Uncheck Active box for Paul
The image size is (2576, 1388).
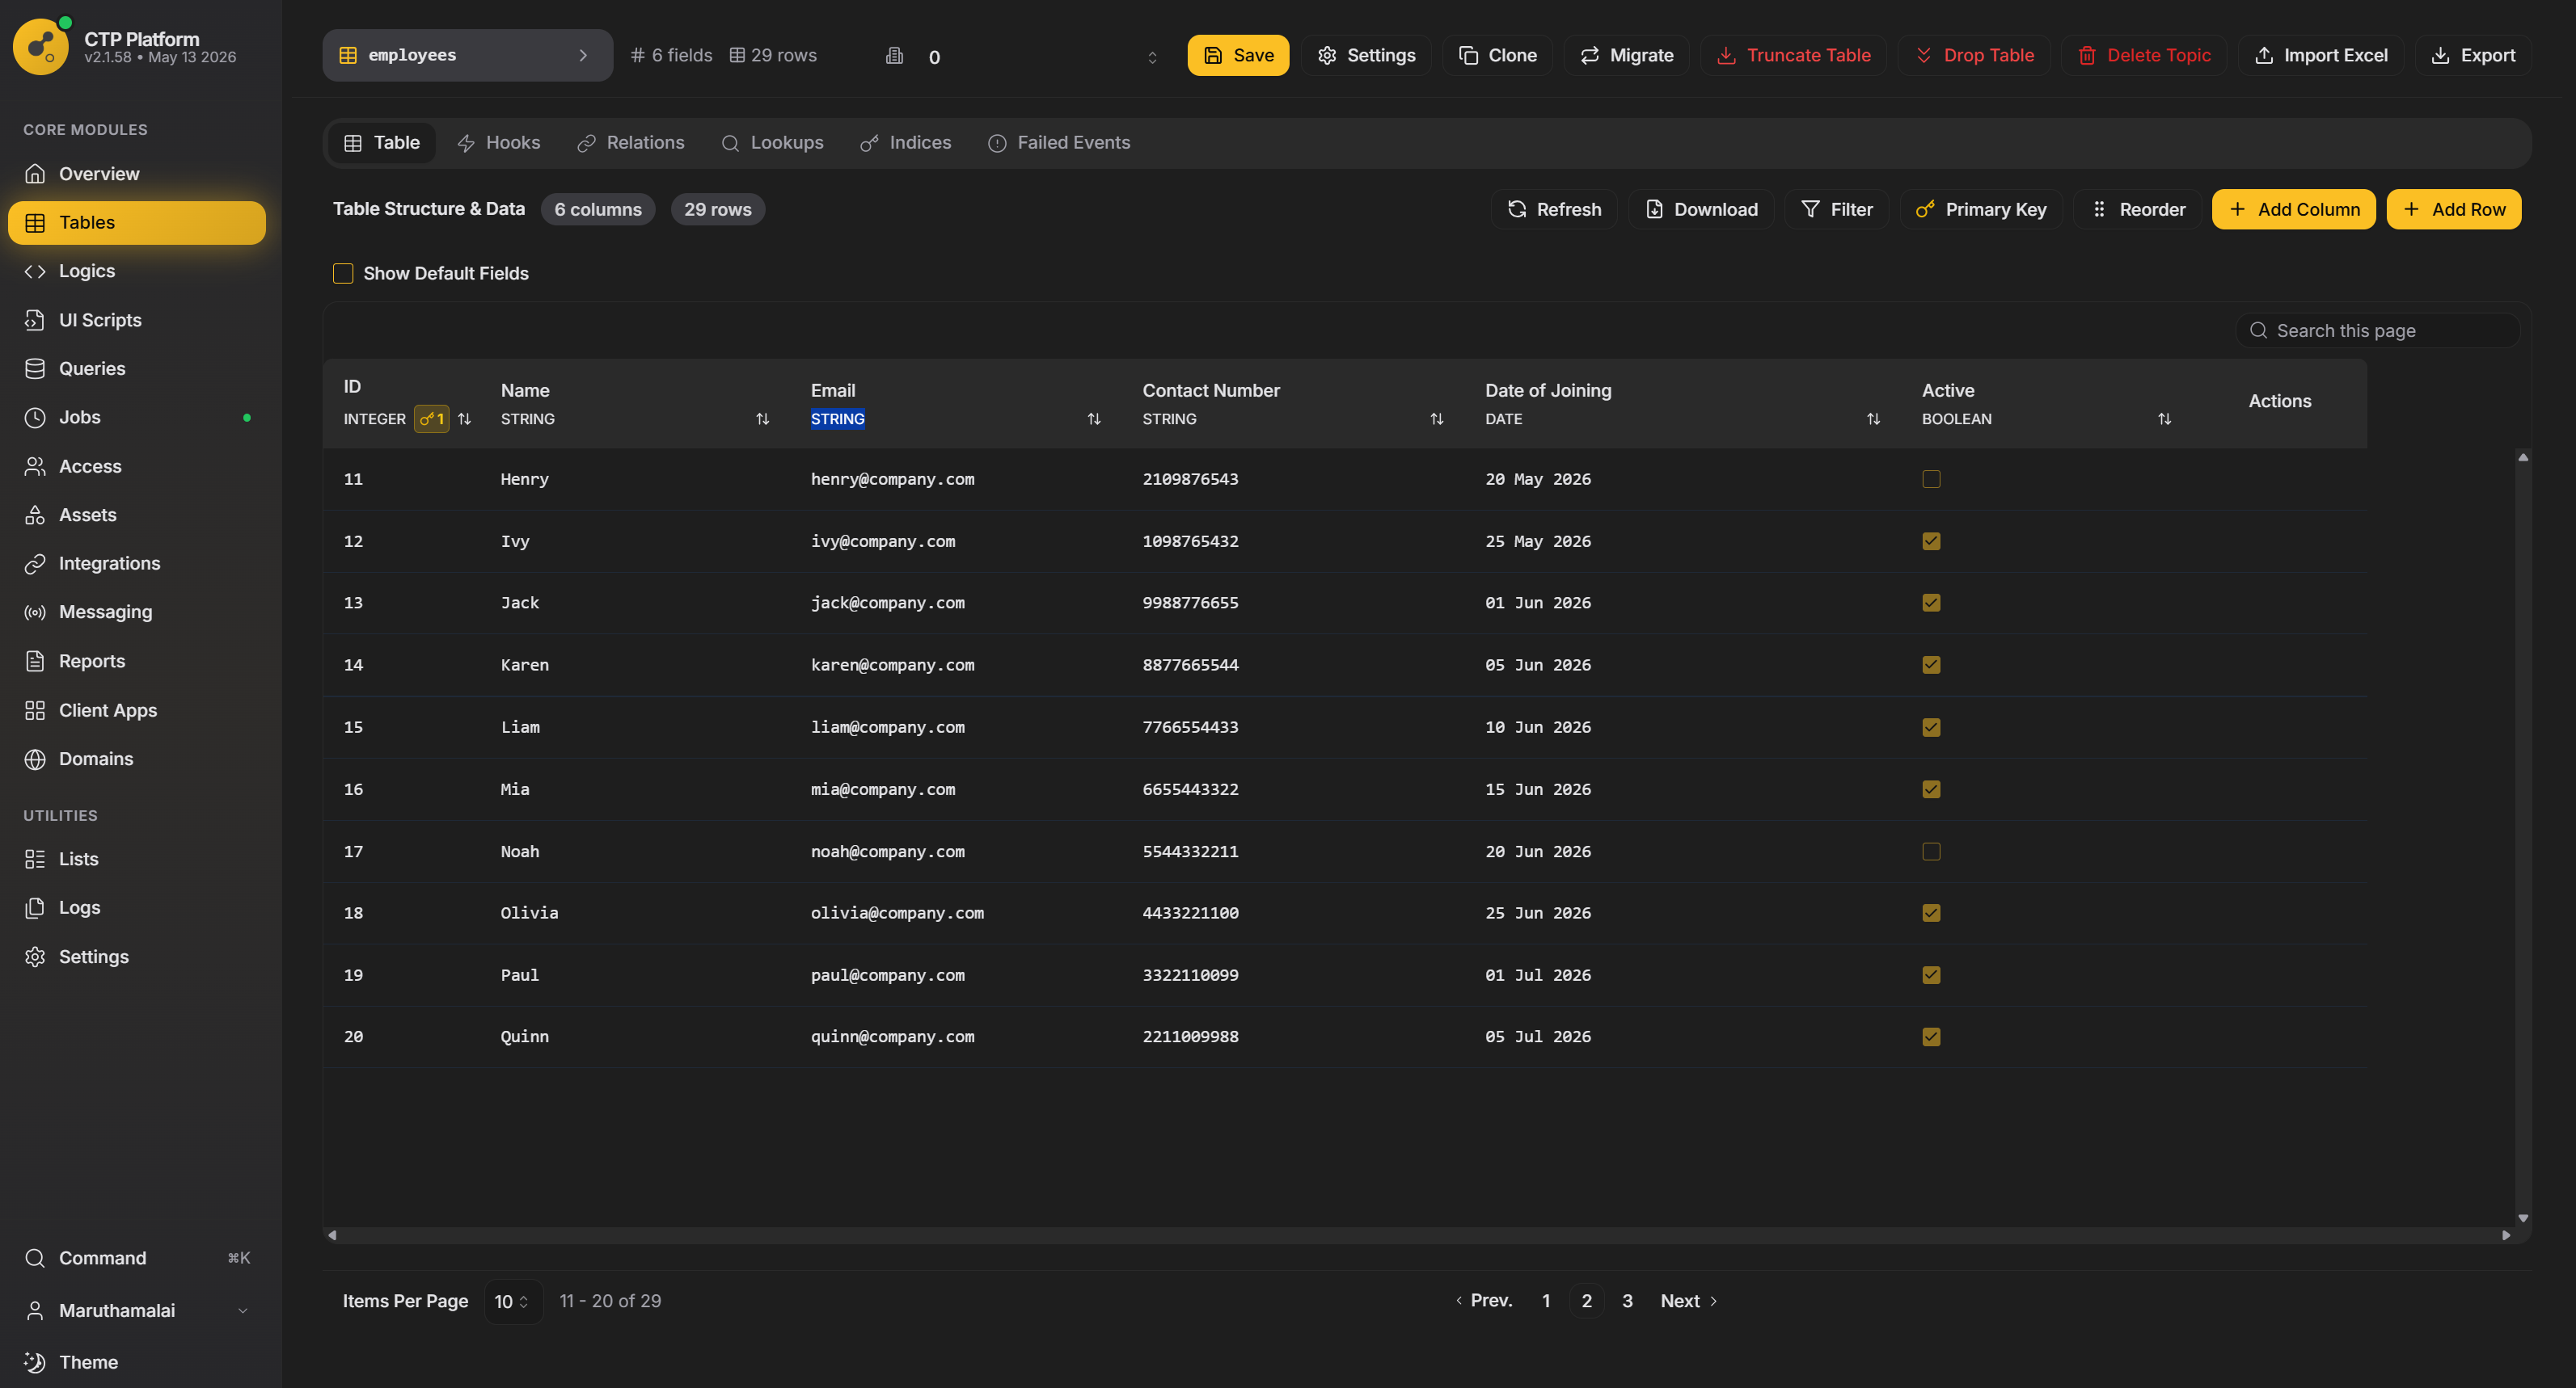click(1931, 975)
